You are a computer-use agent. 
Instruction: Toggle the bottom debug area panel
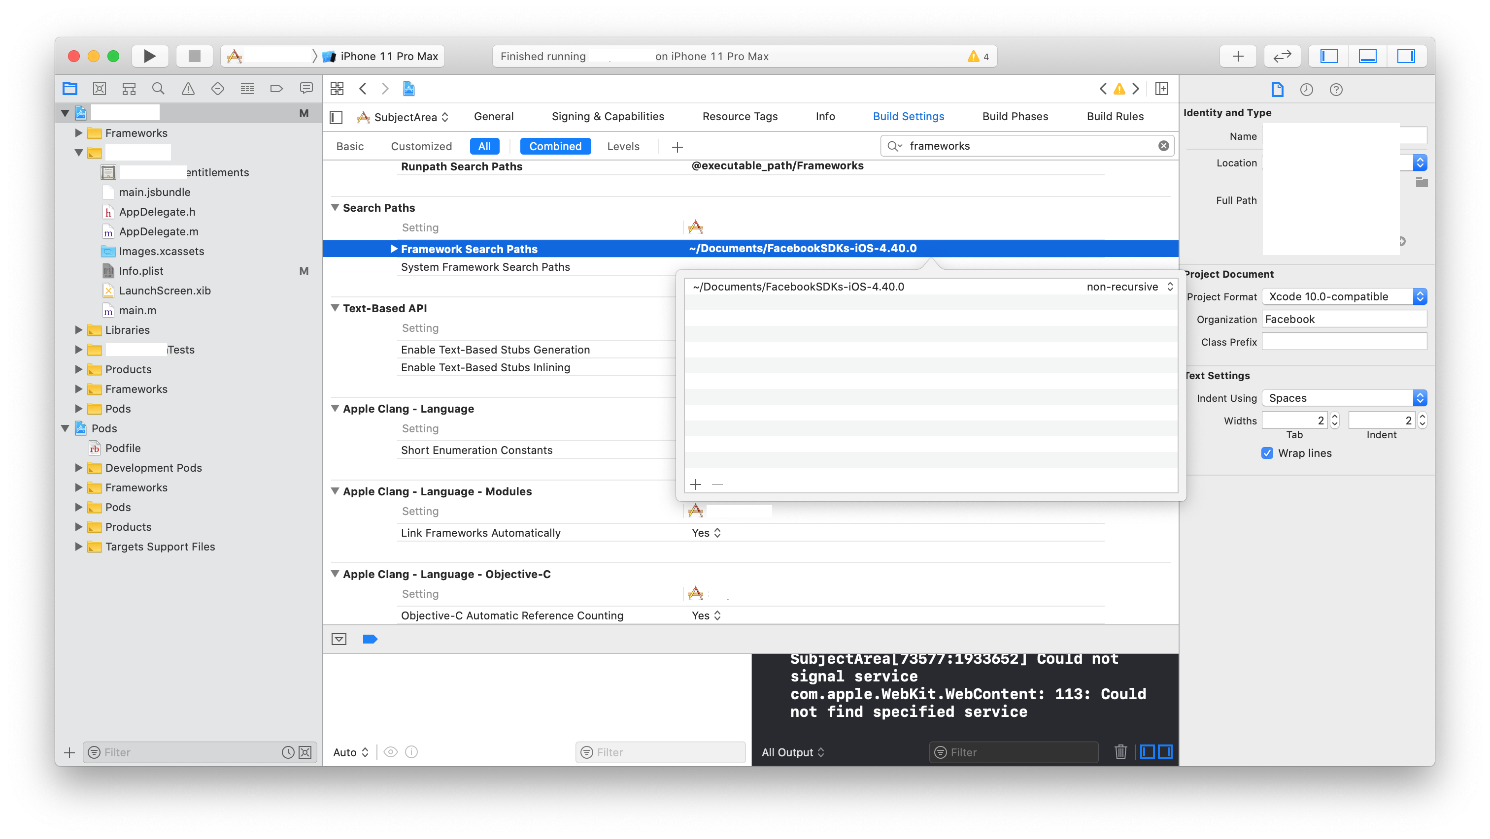[x=1367, y=56]
